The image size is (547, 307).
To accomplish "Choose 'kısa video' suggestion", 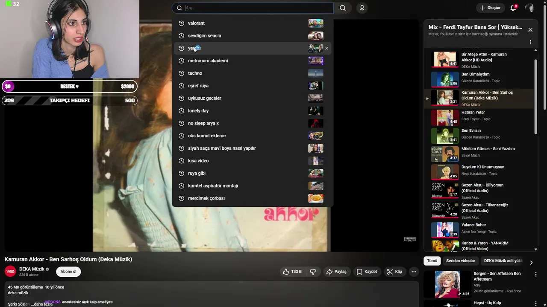I will [253, 161].
